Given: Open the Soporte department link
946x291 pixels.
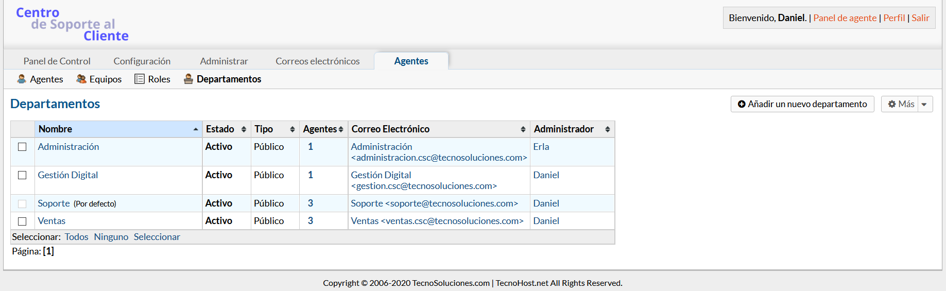Looking at the screenshot, I should 54,203.
